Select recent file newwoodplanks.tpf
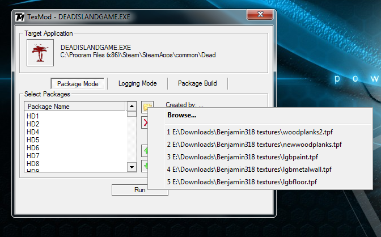381x237 pixels. tap(260, 145)
